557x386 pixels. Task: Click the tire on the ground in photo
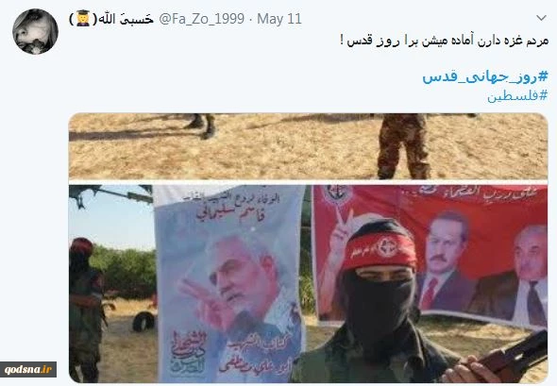pyautogui.click(x=143, y=322)
